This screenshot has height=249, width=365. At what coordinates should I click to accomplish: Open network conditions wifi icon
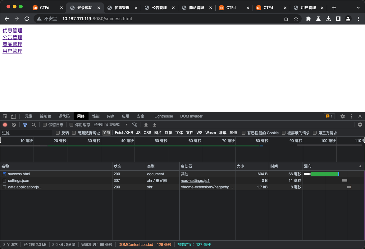tap(135, 125)
